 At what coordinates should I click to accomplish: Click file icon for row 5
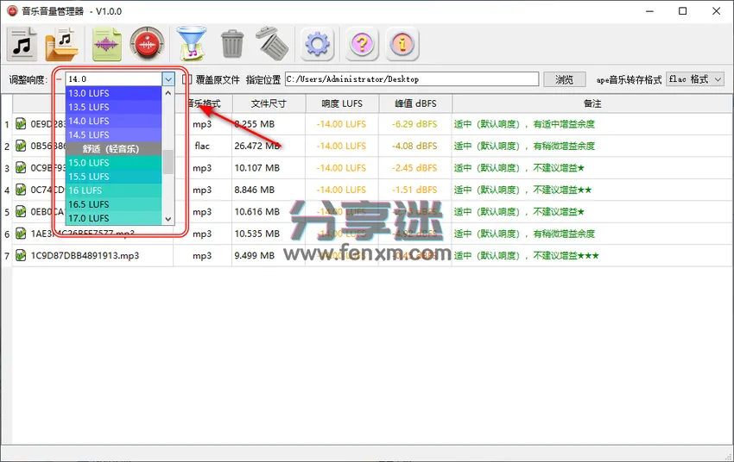click(x=21, y=212)
